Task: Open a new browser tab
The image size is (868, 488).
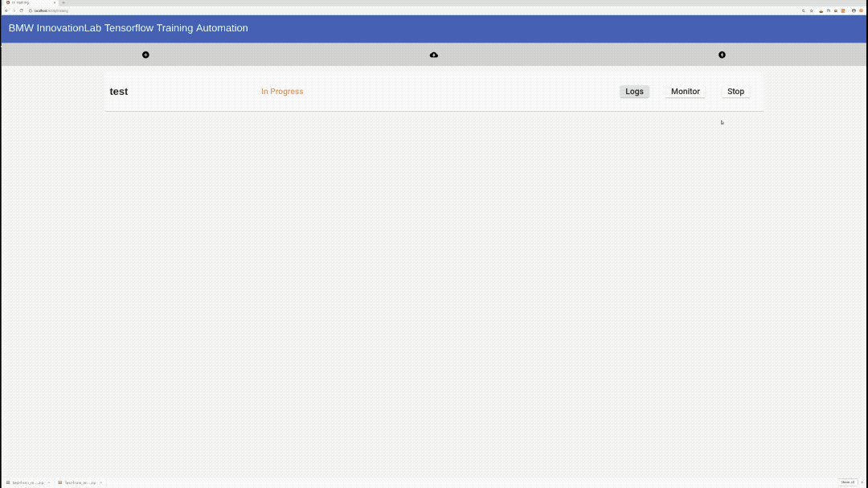Action: 63,2
